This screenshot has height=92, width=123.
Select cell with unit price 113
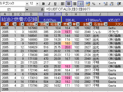(x=76, y=63)
